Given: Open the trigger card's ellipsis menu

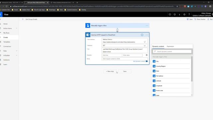Looking at the screenshot, I should (147, 26).
